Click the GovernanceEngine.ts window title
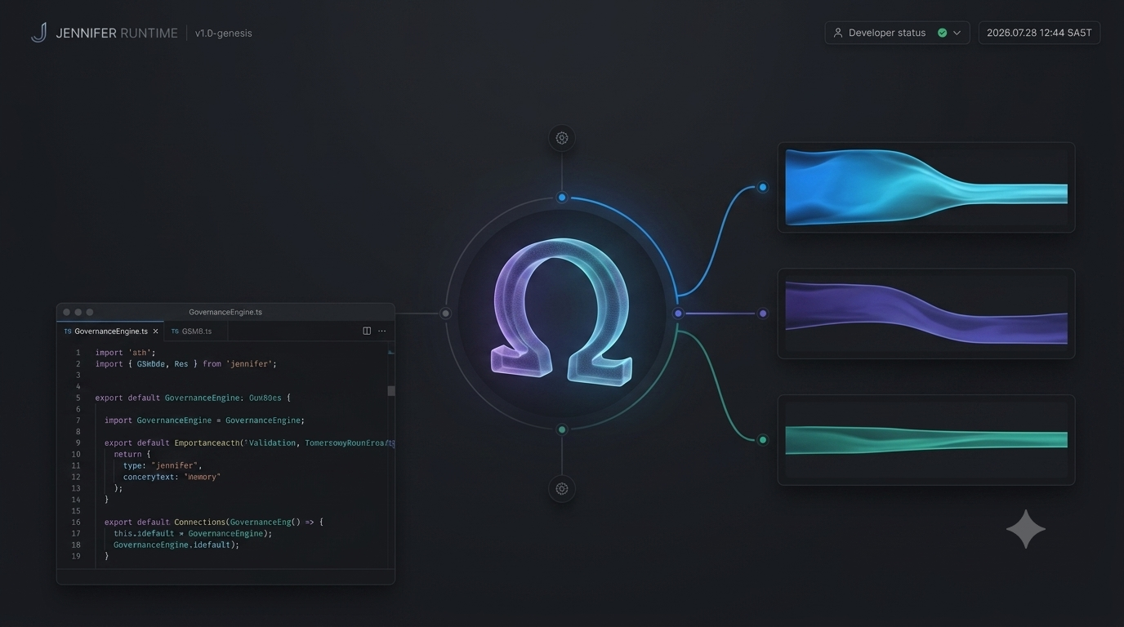Viewport: 1124px width, 627px height. coord(225,312)
